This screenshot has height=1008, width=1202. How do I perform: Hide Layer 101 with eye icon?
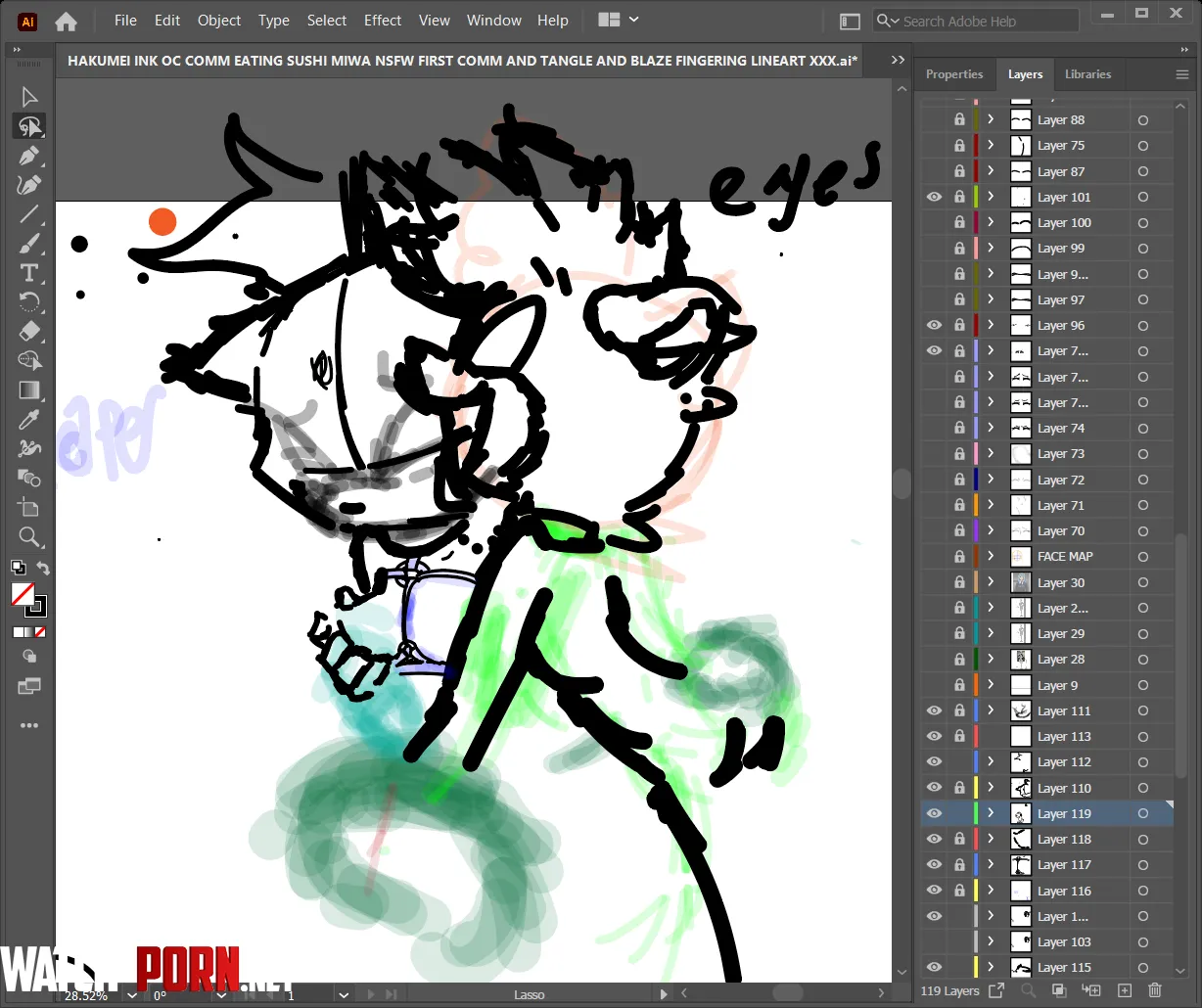click(x=934, y=197)
